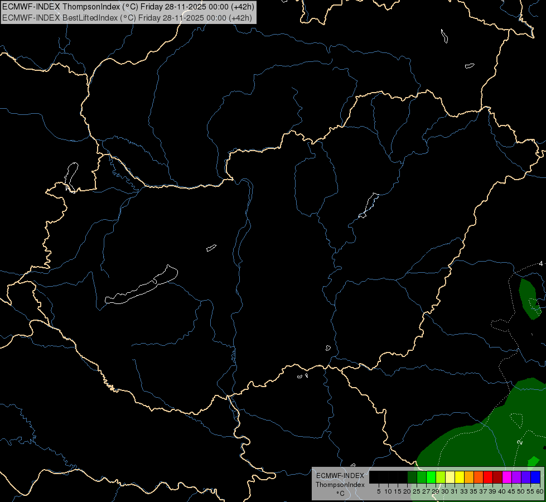Screen dimensions: 546x502
Task: Select the yellow-green 29–30 legend swatch
Action: pos(441,477)
